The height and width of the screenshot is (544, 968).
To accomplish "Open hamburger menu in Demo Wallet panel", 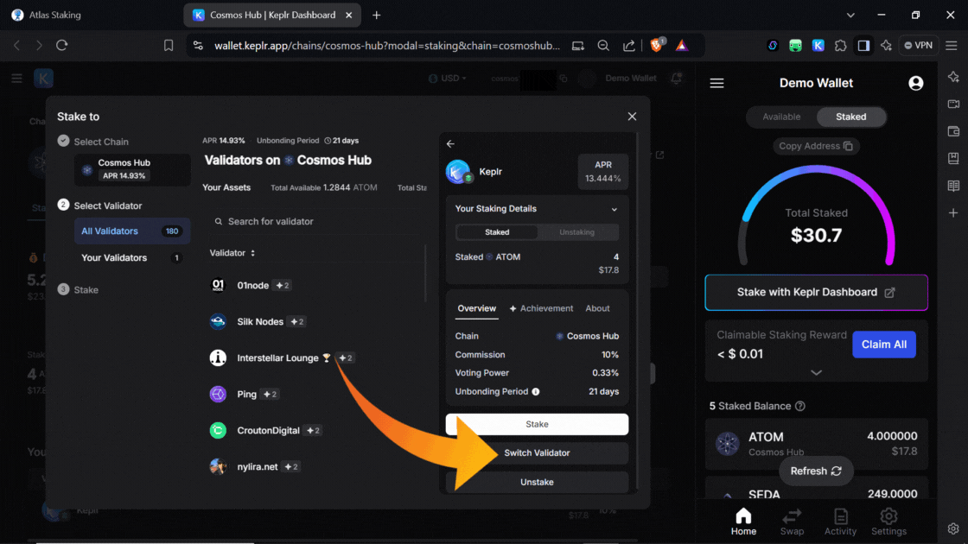I will tap(716, 84).
